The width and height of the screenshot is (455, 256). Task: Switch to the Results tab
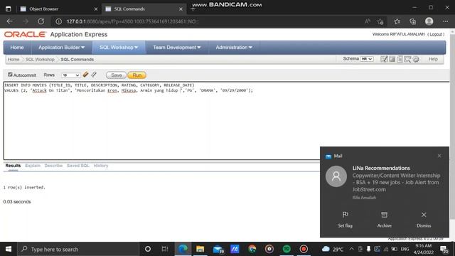pos(13,166)
